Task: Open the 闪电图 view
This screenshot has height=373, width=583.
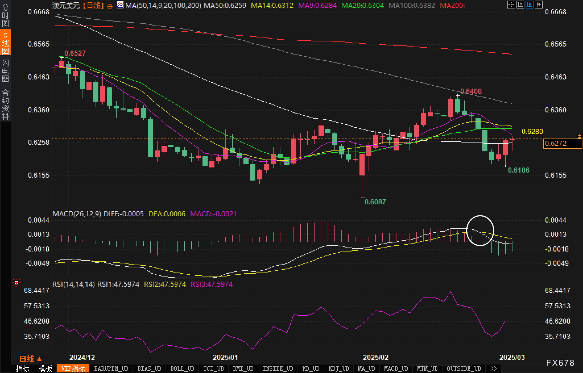Action: [x=5, y=70]
